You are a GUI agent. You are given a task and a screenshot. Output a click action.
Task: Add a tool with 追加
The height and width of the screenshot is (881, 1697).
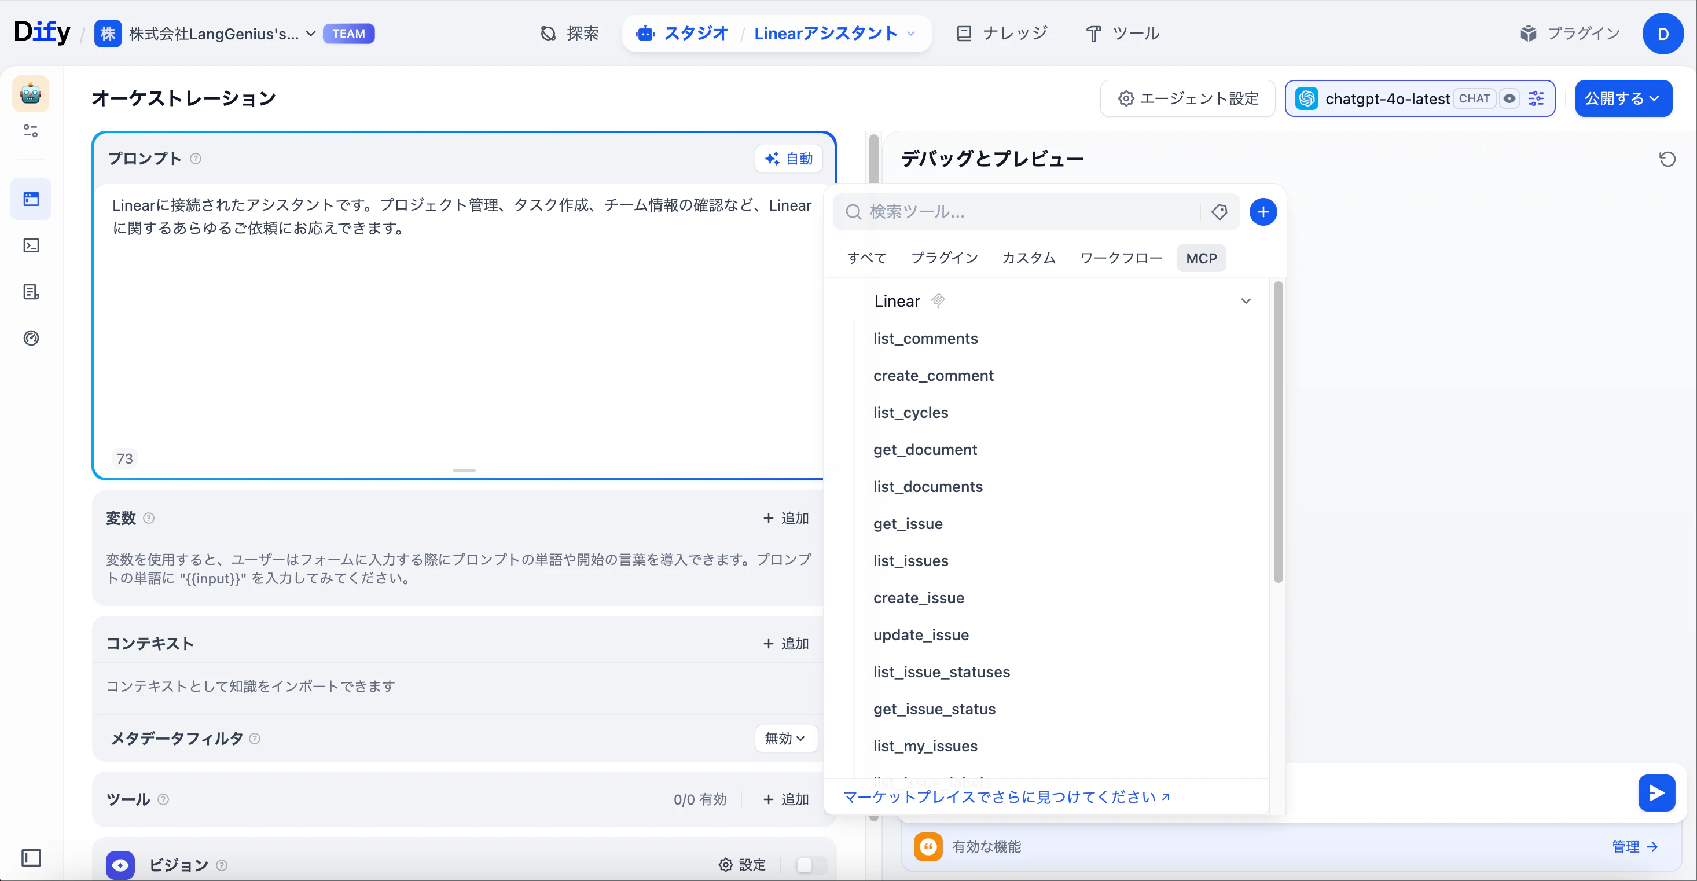point(786,799)
